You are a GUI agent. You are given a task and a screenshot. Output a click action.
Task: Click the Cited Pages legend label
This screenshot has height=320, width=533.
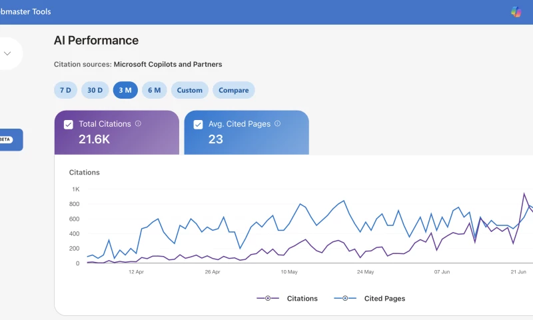[384, 298]
